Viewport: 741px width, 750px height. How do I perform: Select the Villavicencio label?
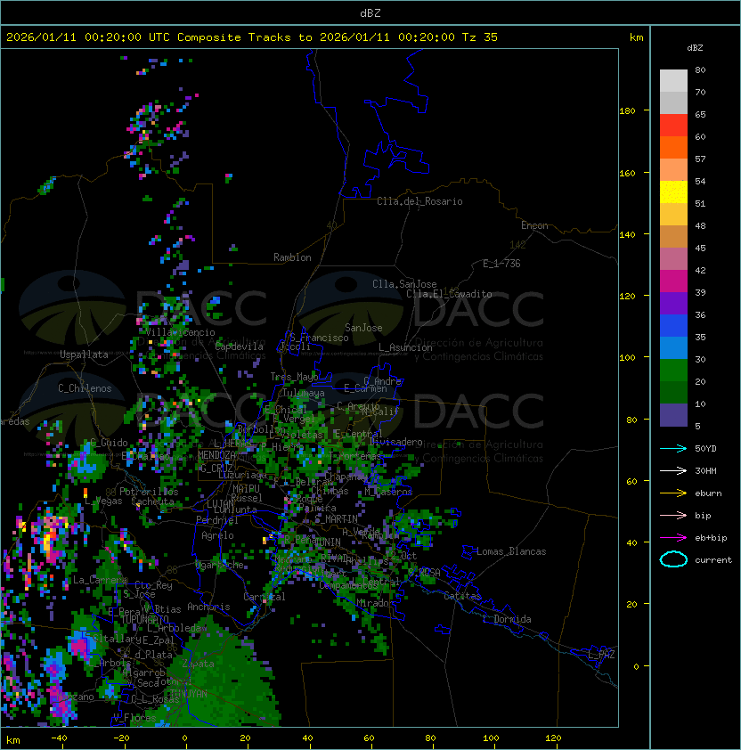click(180, 332)
